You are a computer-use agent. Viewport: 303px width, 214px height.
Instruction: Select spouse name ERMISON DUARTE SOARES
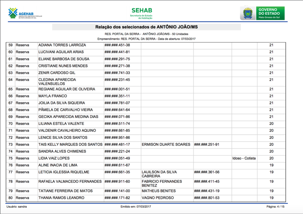point(166,144)
